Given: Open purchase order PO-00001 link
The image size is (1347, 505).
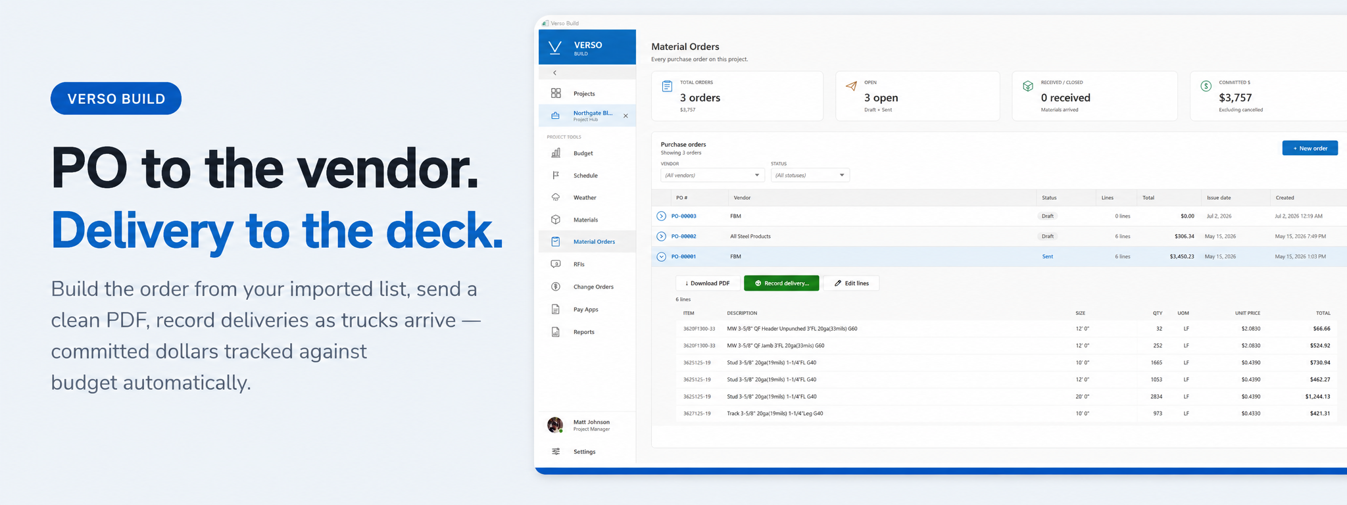Looking at the screenshot, I should coord(683,256).
